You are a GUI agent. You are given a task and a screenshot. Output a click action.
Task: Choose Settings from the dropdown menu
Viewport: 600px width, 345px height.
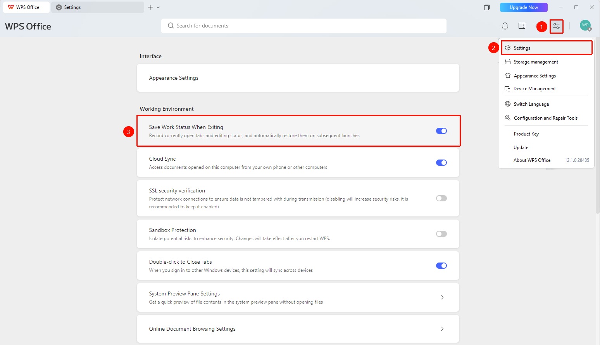click(547, 48)
